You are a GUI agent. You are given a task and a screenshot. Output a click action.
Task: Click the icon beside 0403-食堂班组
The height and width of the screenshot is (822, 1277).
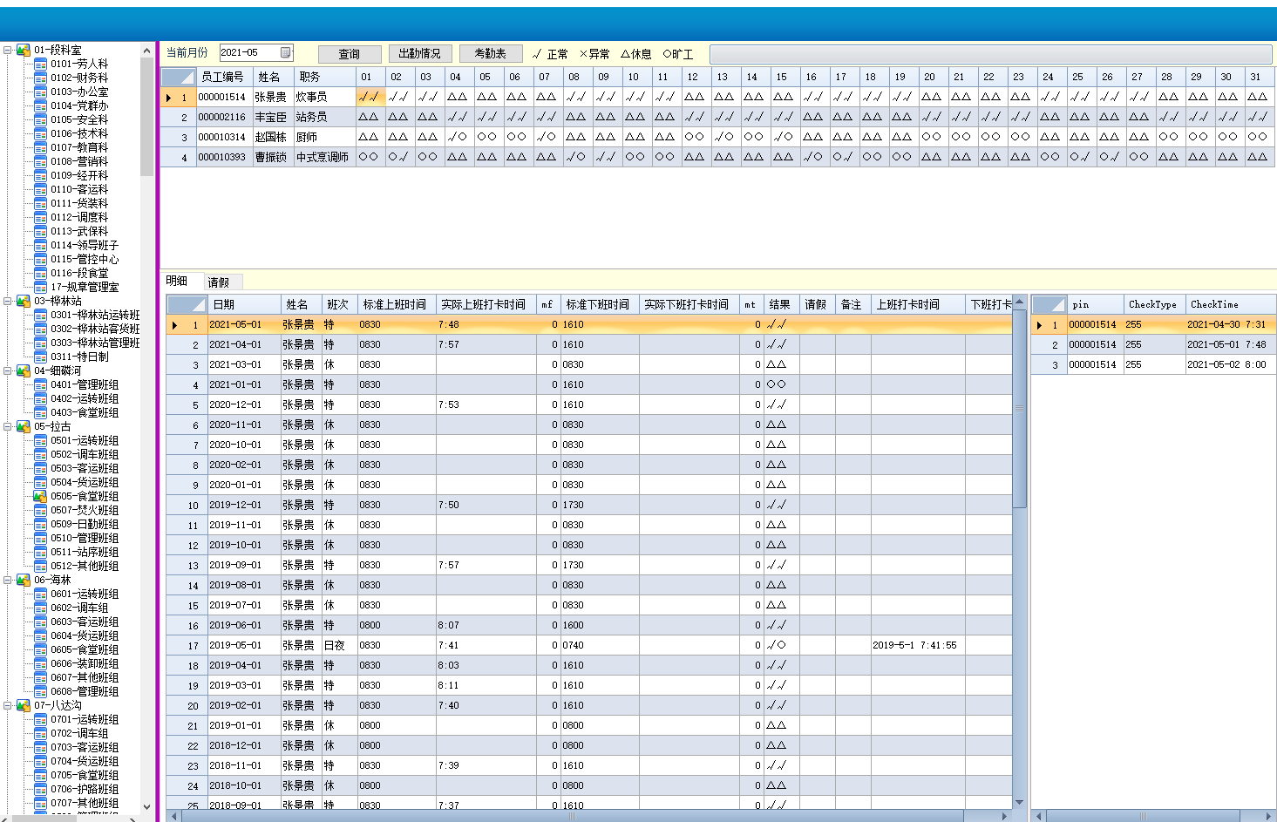(x=40, y=412)
